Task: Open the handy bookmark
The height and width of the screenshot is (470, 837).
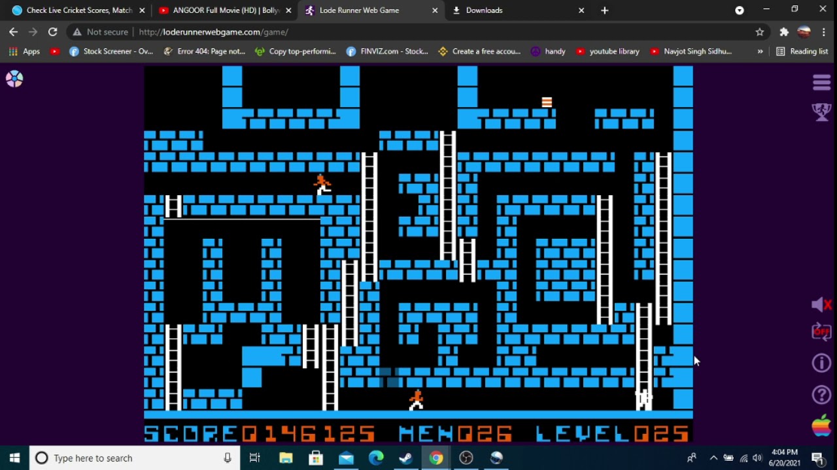Action: 548,52
